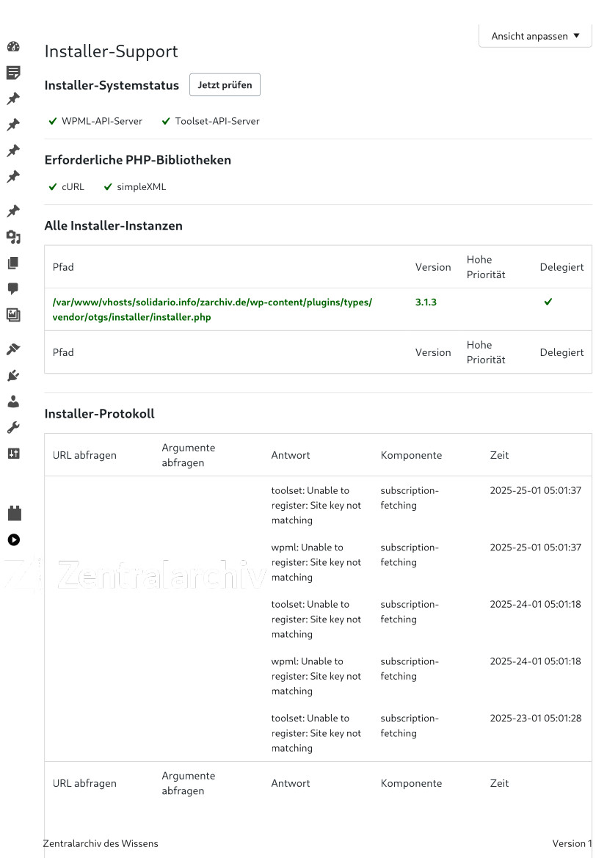The image size is (607, 858).
Task: Open the image gallery icon in sidebar
Action: [x=13, y=315]
